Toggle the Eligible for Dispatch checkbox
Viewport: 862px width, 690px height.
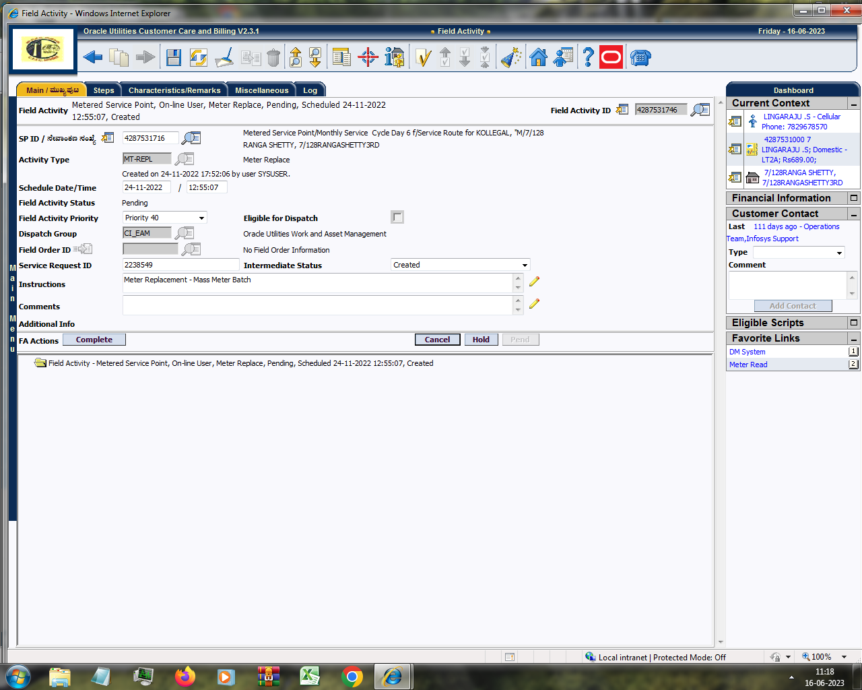click(397, 217)
